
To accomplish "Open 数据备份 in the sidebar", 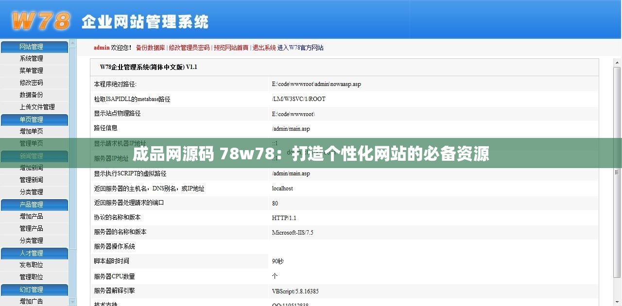I will click(31, 95).
